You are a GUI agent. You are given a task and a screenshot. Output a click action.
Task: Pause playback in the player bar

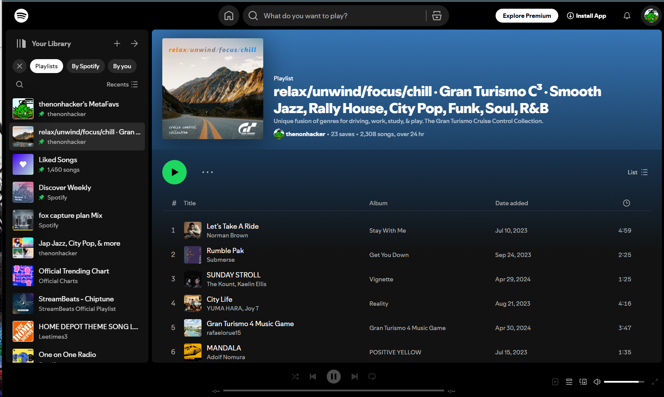coord(334,377)
